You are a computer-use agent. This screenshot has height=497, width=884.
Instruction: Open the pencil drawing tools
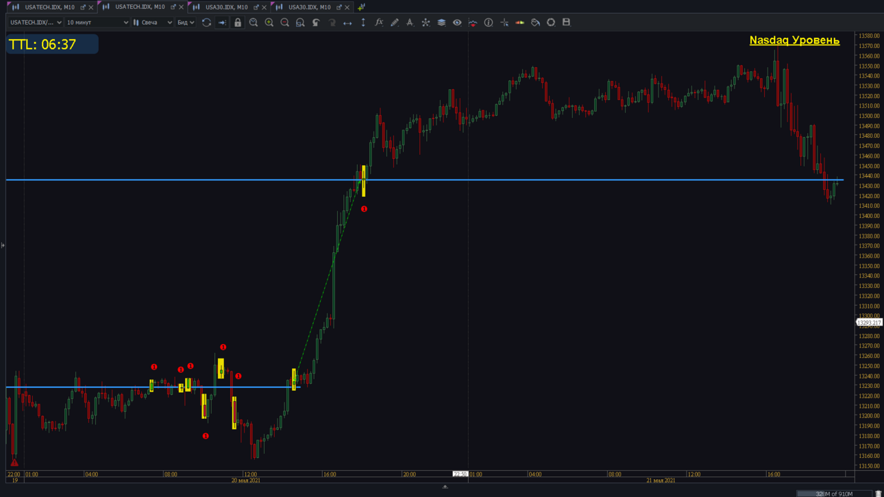pyautogui.click(x=395, y=23)
